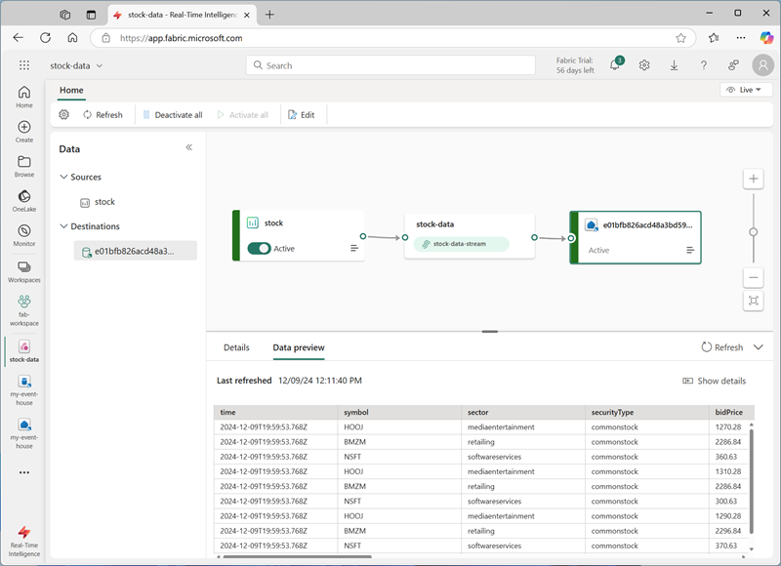The height and width of the screenshot is (566, 781).
Task: Open fab-workspace in the left sidebar
Action: [23, 310]
